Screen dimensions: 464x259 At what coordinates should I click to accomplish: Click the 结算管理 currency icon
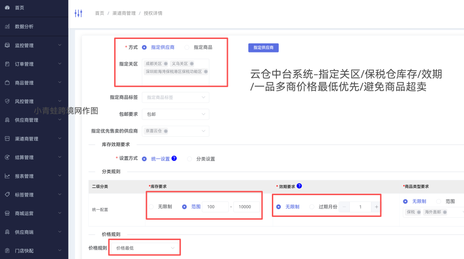(x=7, y=157)
